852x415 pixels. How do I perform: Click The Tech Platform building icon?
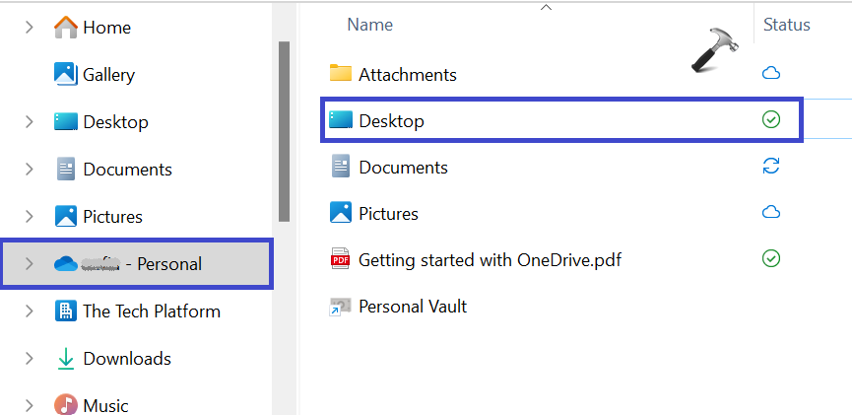pyautogui.click(x=65, y=311)
